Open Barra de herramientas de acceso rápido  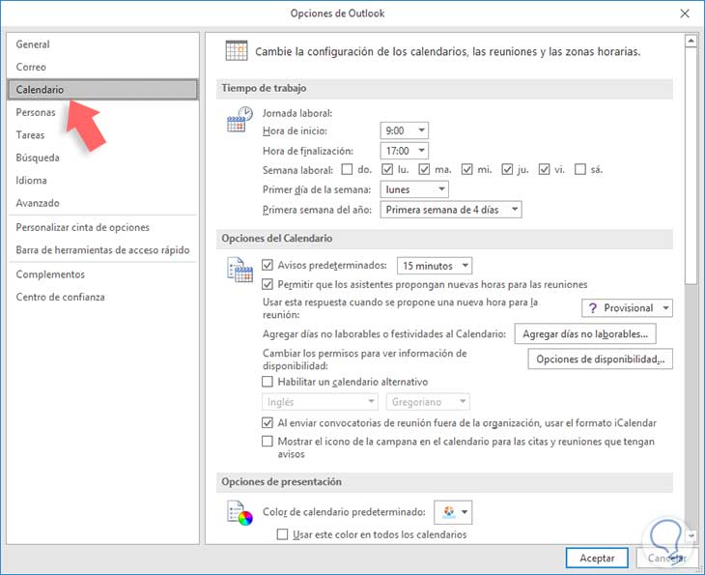(102, 249)
